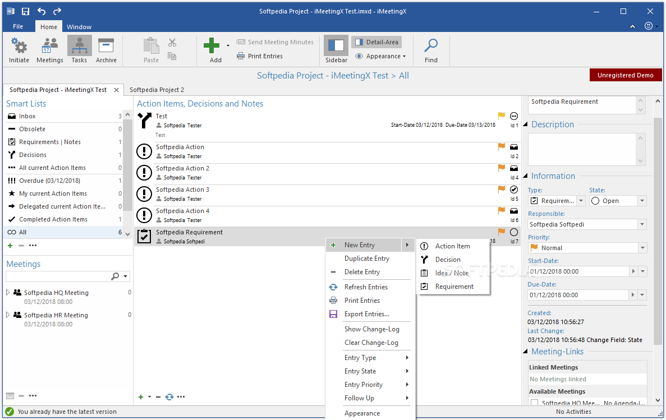Screen dimensions: 666x420
Task: Click the inbox state icon of Id 2
Action: click(514, 147)
